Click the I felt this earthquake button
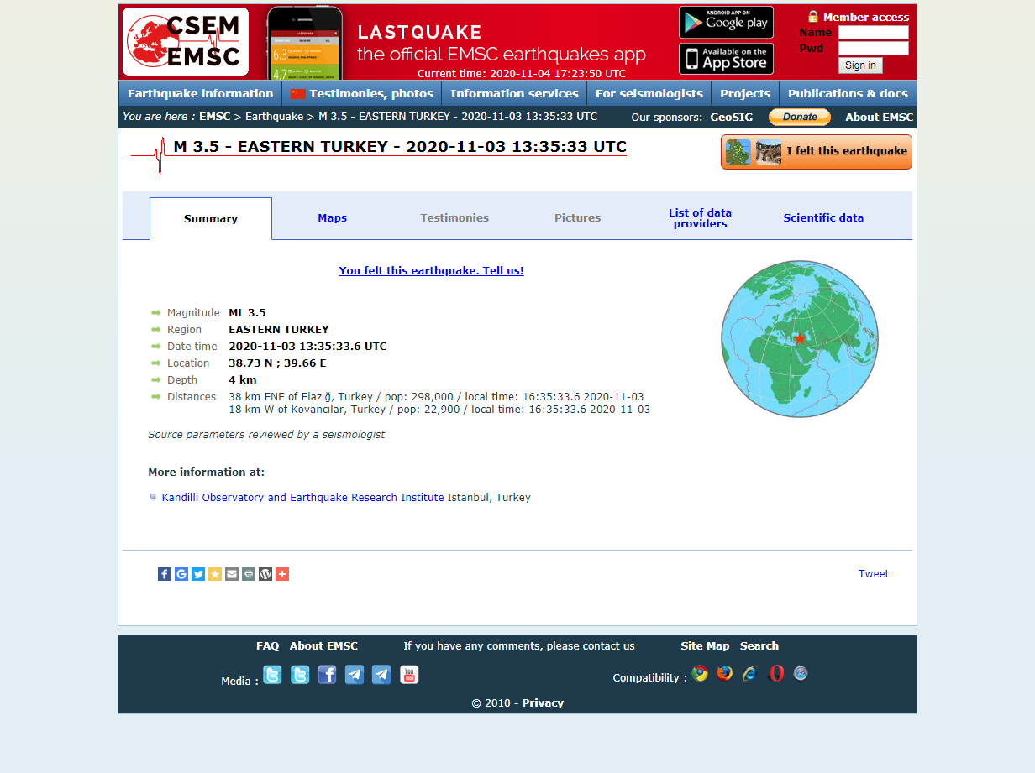 816,152
